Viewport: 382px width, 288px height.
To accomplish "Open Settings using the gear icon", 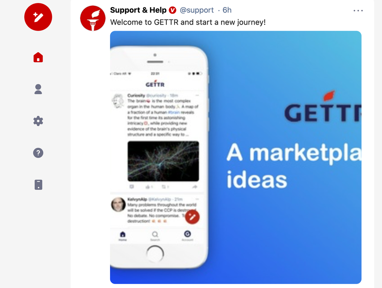I will tap(38, 121).
